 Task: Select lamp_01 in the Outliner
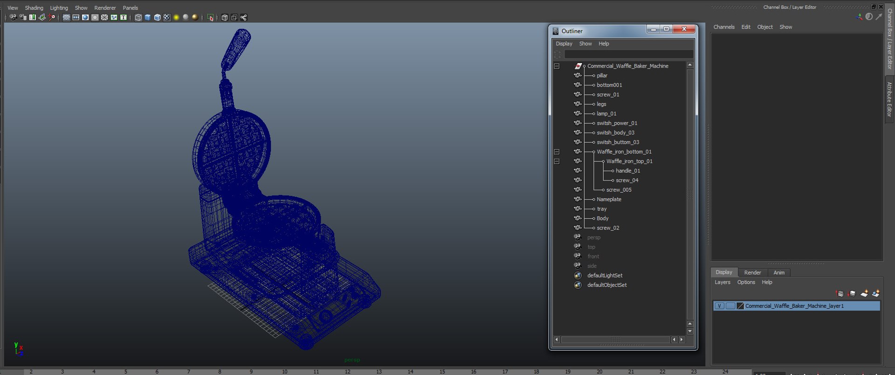pos(606,114)
